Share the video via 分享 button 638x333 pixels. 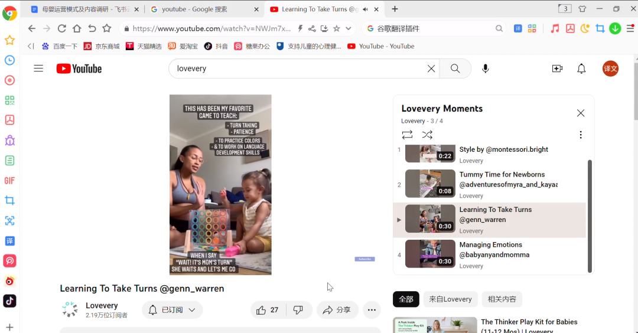click(337, 310)
